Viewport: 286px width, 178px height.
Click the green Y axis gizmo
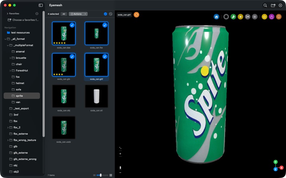[x=275, y=162]
